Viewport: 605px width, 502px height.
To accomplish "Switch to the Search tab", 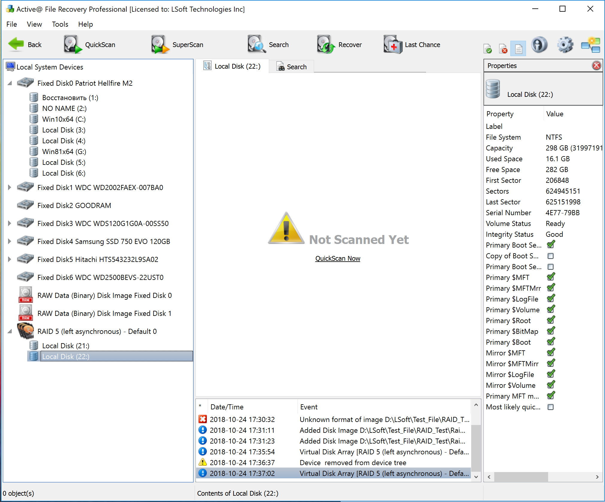I will point(291,67).
